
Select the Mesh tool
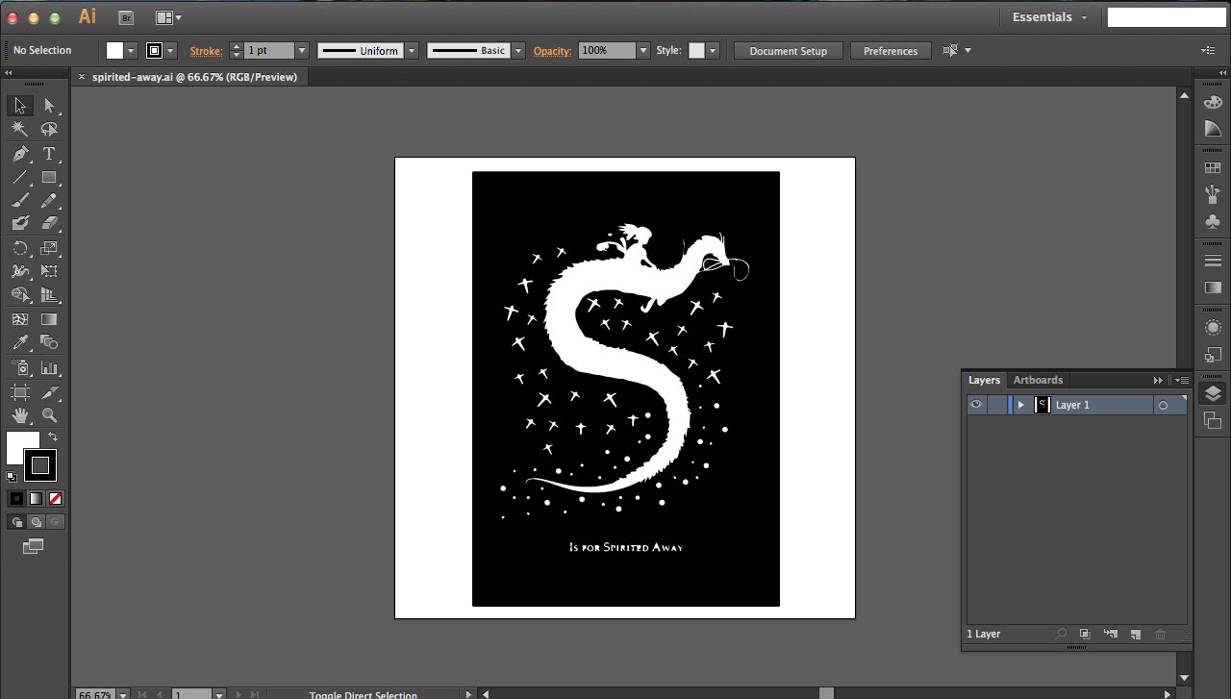coord(20,319)
